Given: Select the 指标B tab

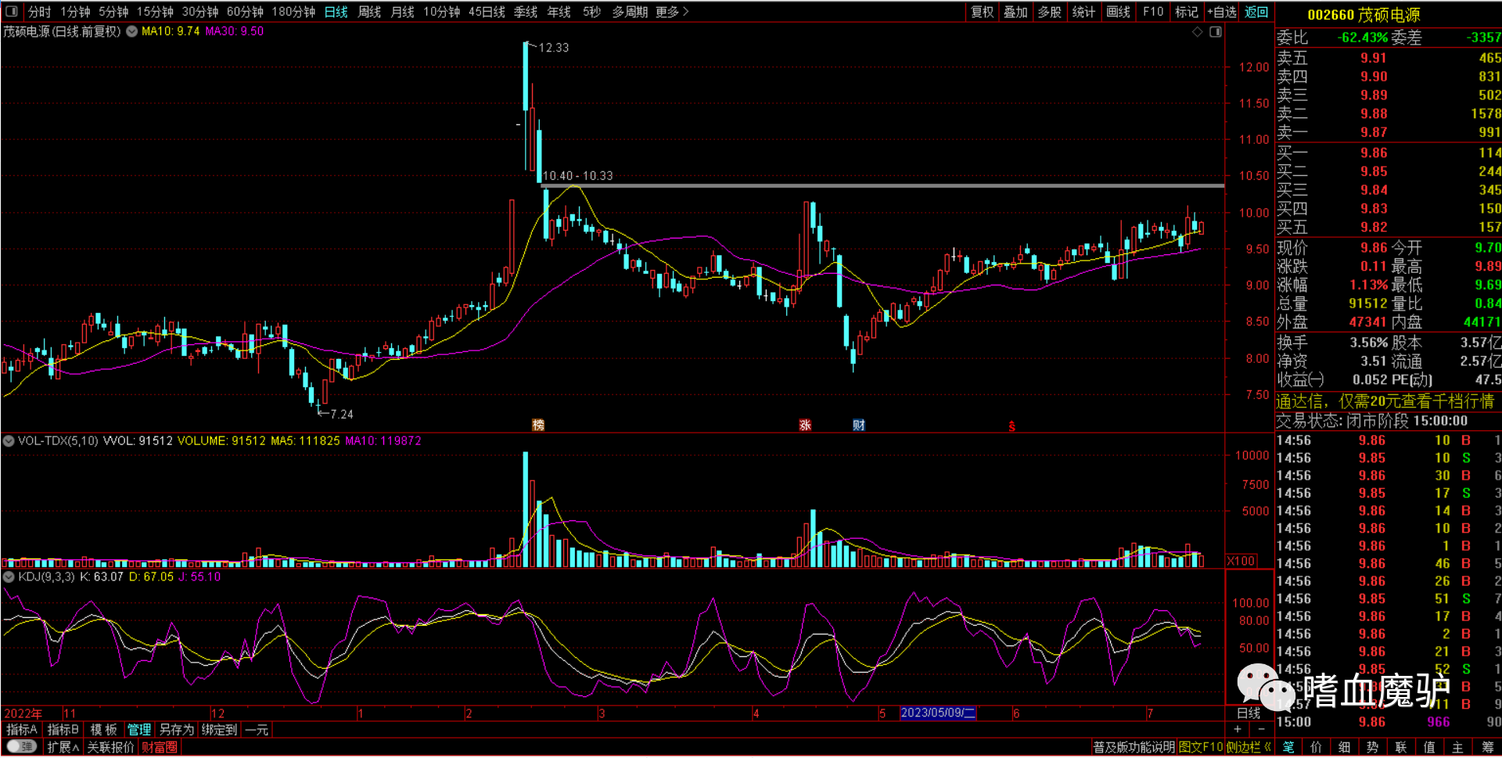Looking at the screenshot, I should point(63,729).
